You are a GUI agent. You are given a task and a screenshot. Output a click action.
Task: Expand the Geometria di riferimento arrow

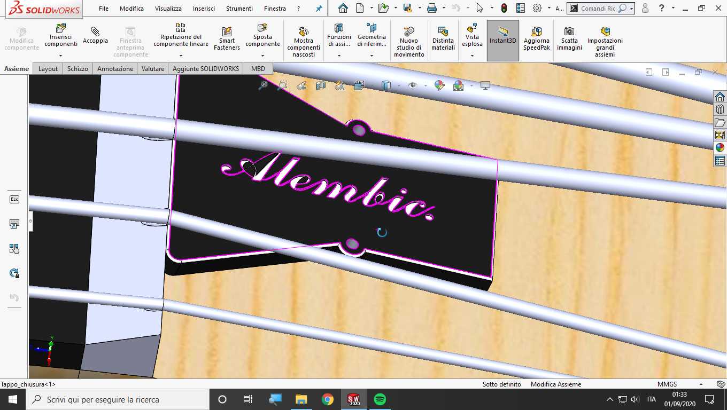pyautogui.click(x=372, y=56)
